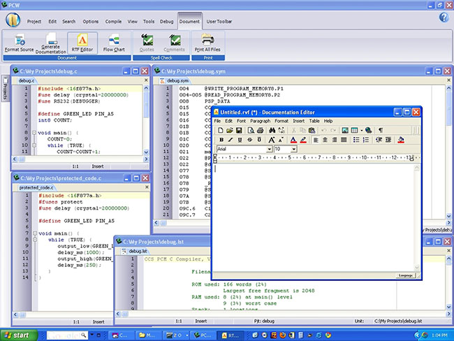Collapse while (TRUE) fold in protected_code.c
Image resolution: width=454 pixels, height=341 pixels.
(x=35, y=240)
